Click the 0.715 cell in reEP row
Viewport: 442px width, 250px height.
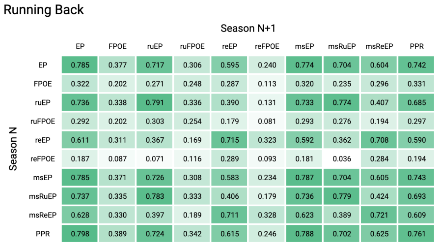229,140
